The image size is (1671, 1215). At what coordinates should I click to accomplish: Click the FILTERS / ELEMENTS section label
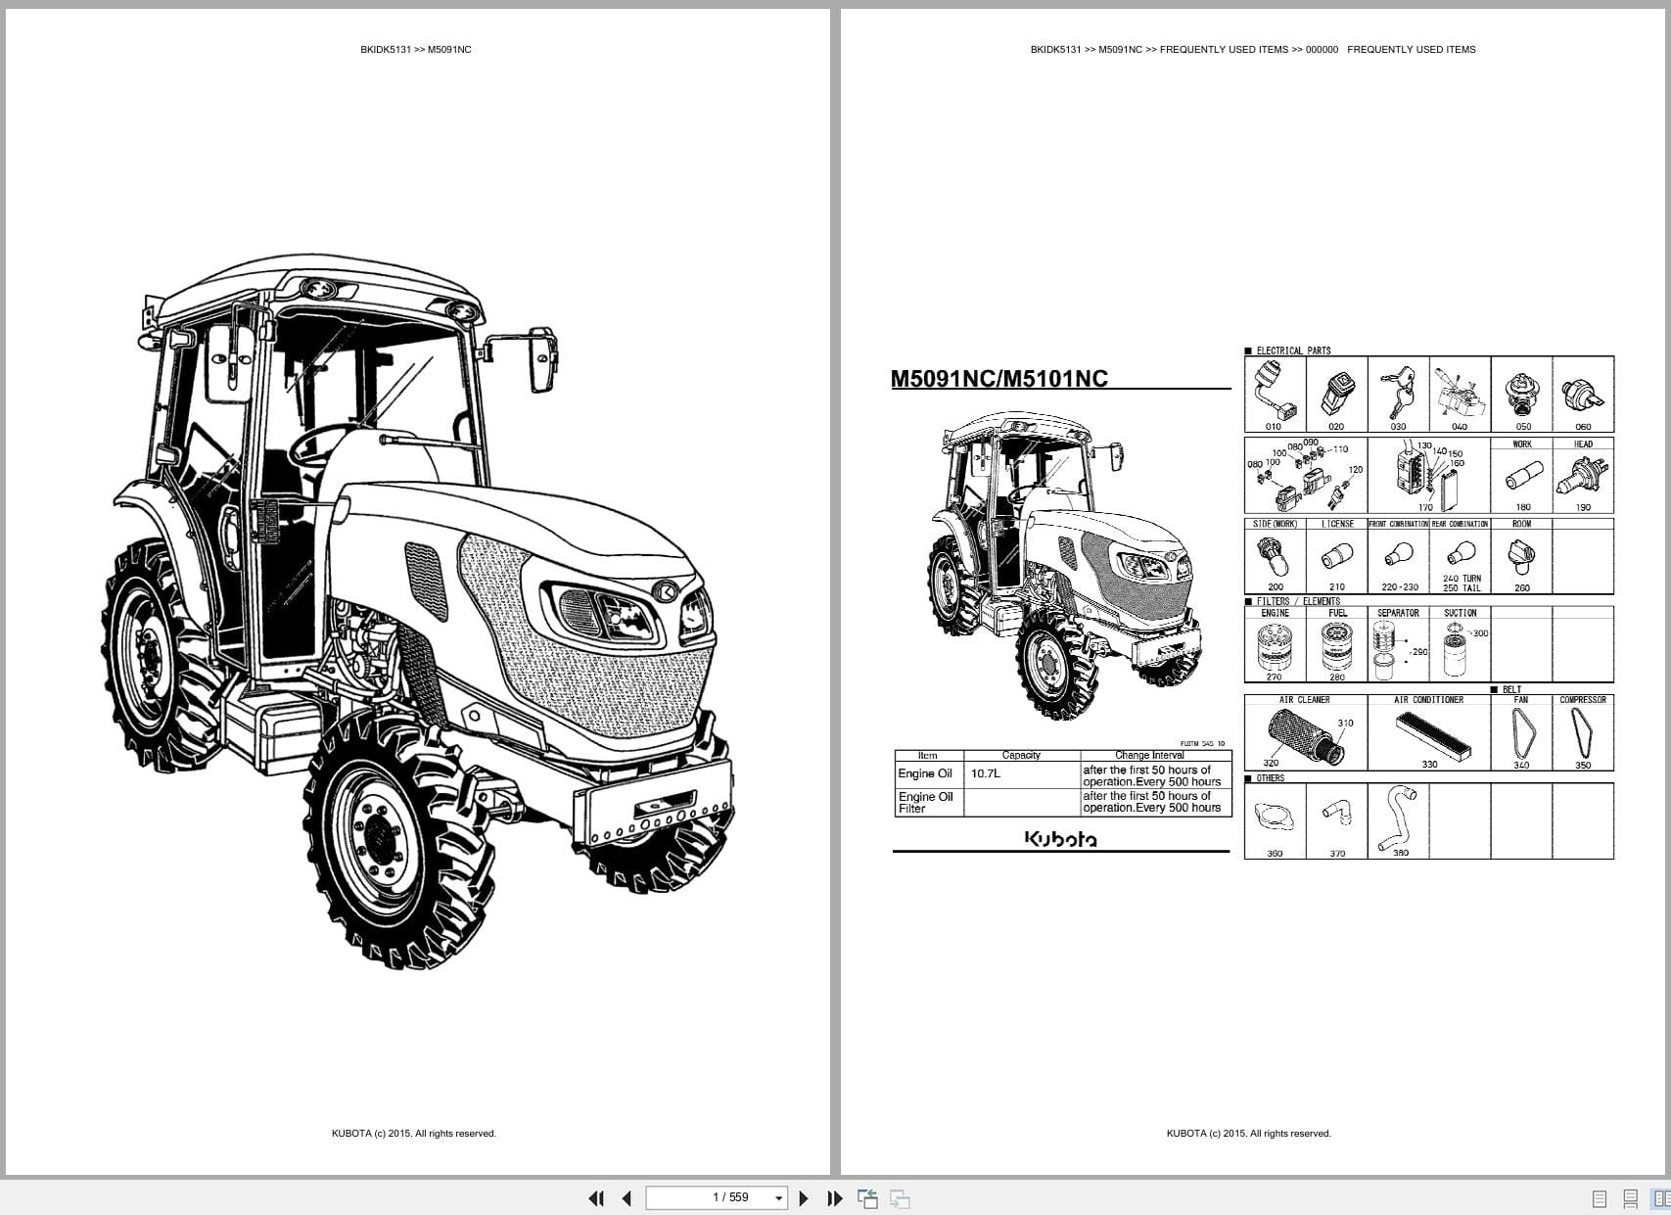(x=1298, y=601)
